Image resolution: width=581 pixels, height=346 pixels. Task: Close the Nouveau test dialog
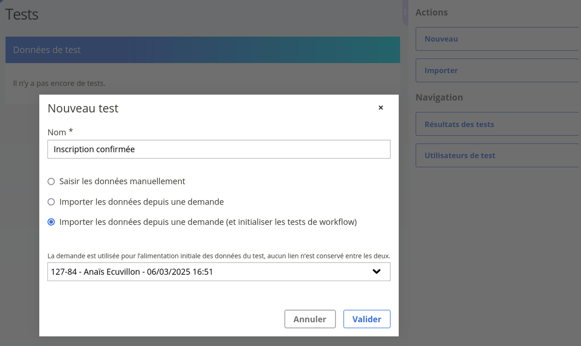click(x=381, y=108)
